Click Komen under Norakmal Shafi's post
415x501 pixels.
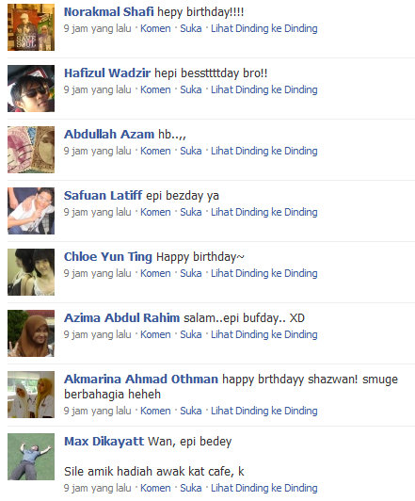click(155, 28)
